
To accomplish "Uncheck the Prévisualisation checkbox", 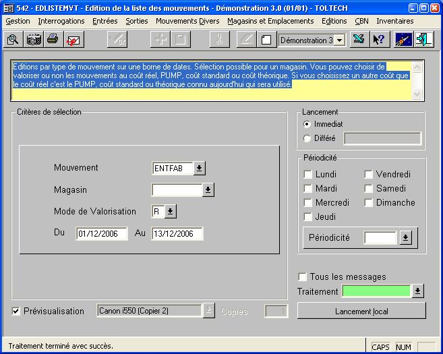I will pos(16,311).
